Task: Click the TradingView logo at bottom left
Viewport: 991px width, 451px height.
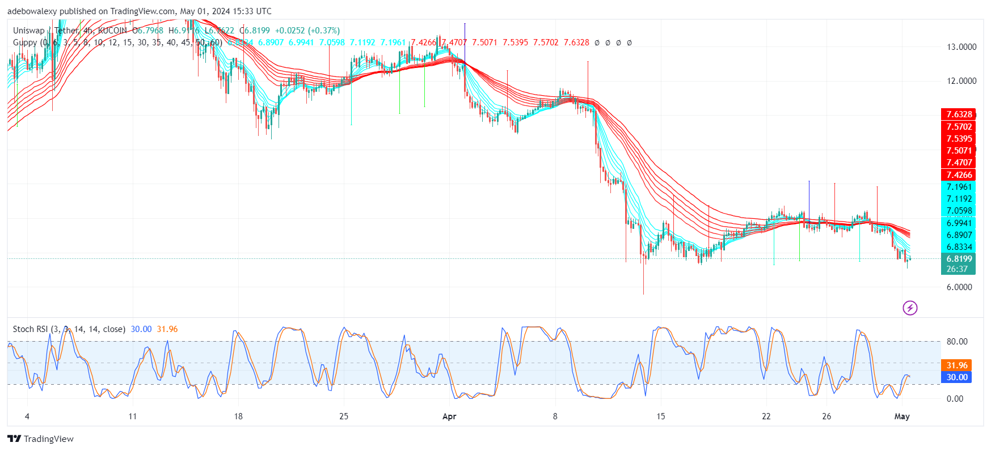Action: click(40, 439)
